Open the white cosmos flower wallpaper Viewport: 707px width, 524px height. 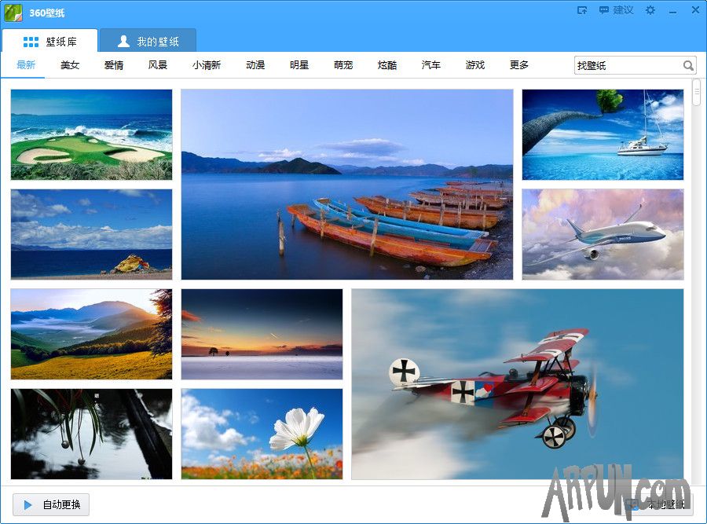pos(262,434)
